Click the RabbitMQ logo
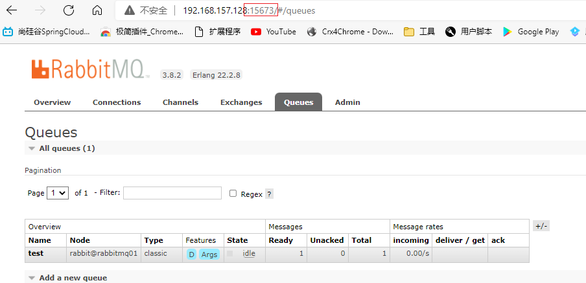This screenshot has width=586, height=283. click(x=91, y=69)
